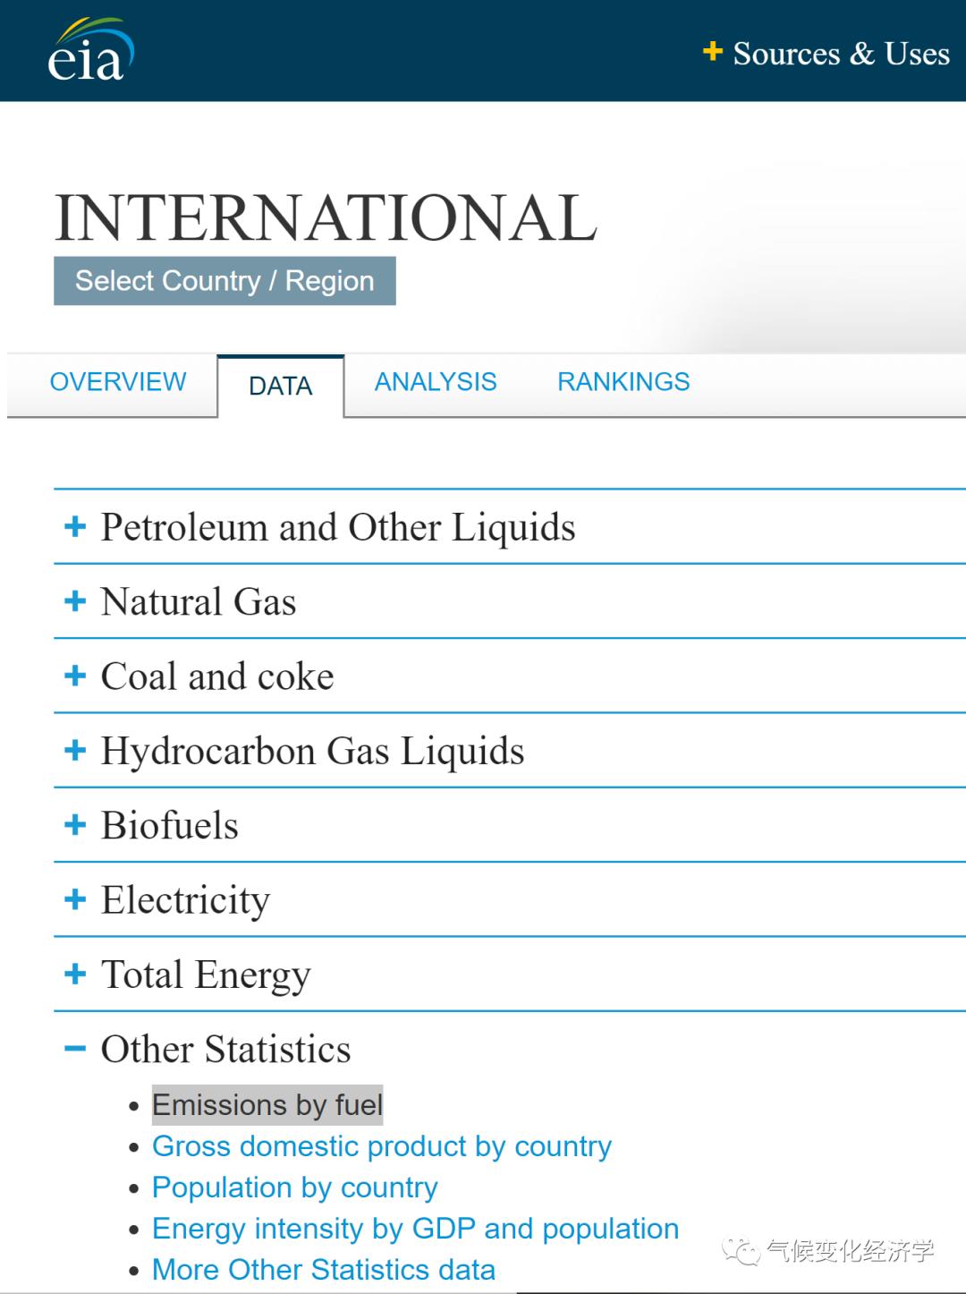Click the INTERNATIONAL page title
The width and height of the screenshot is (966, 1294).
[x=326, y=217]
